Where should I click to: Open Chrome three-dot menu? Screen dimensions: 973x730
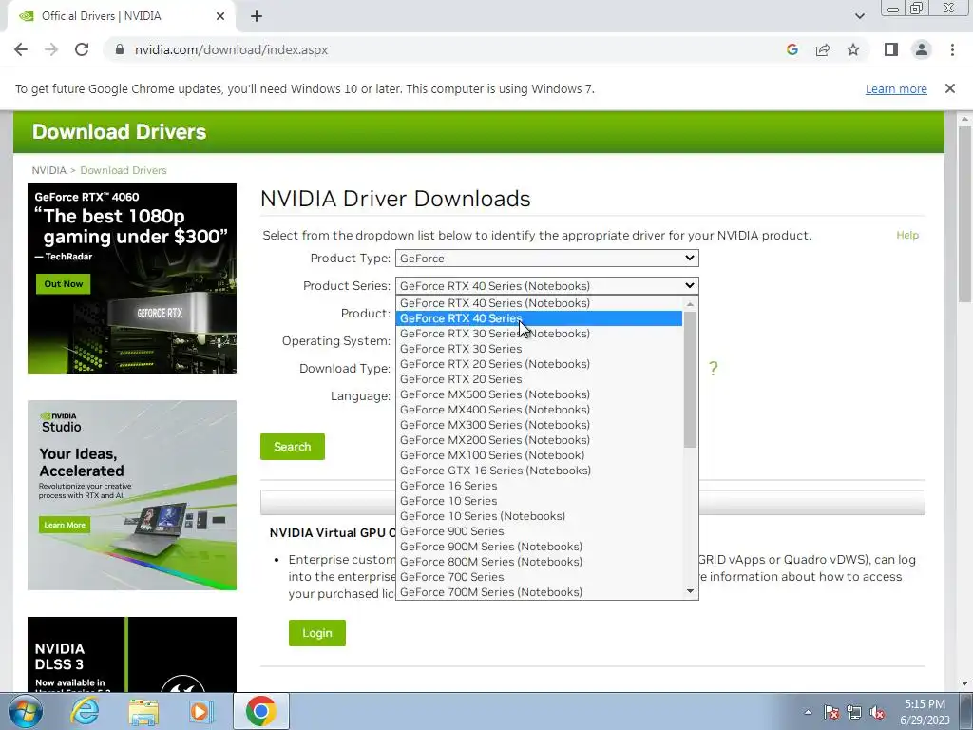pos(952,49)
